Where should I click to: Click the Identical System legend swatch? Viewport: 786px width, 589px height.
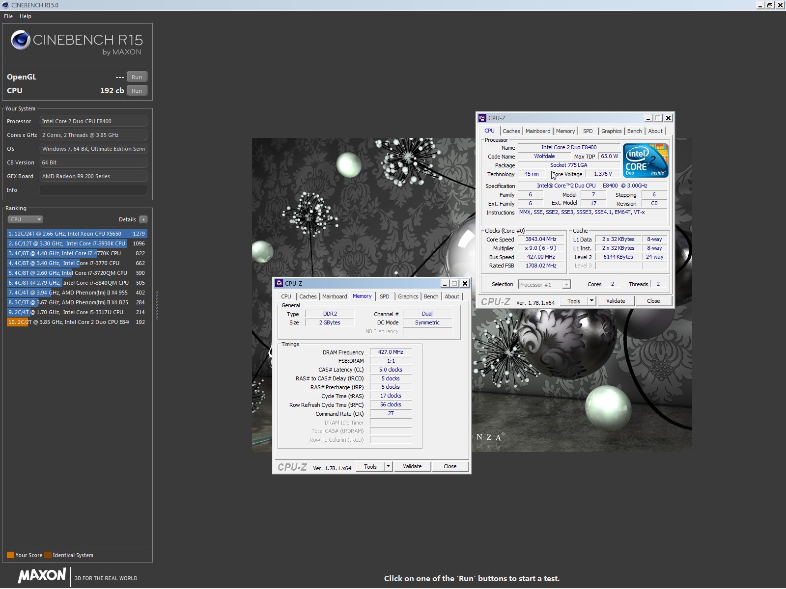(x=48, y=555)
